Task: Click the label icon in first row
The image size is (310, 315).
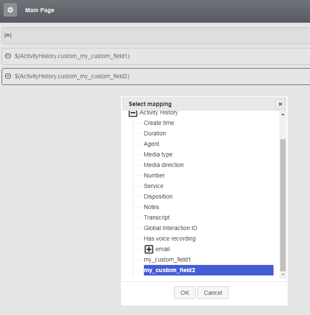Action: (x=8, y=36)
